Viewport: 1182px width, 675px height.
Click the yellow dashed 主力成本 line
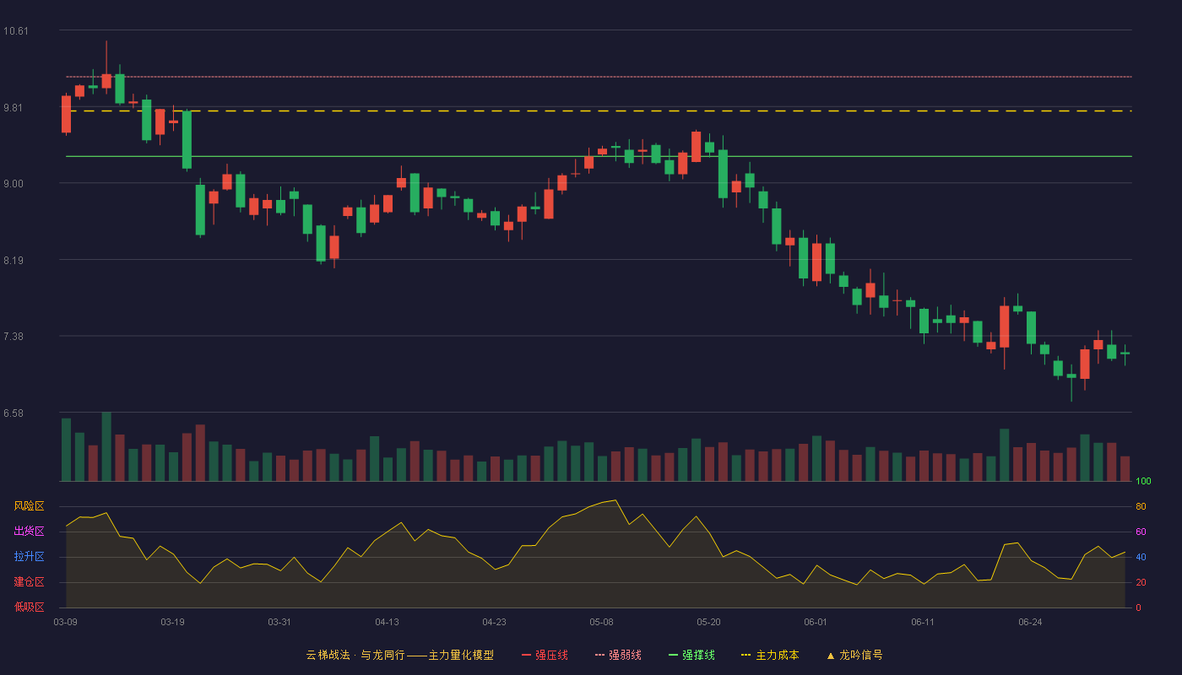tap(599, 111)
